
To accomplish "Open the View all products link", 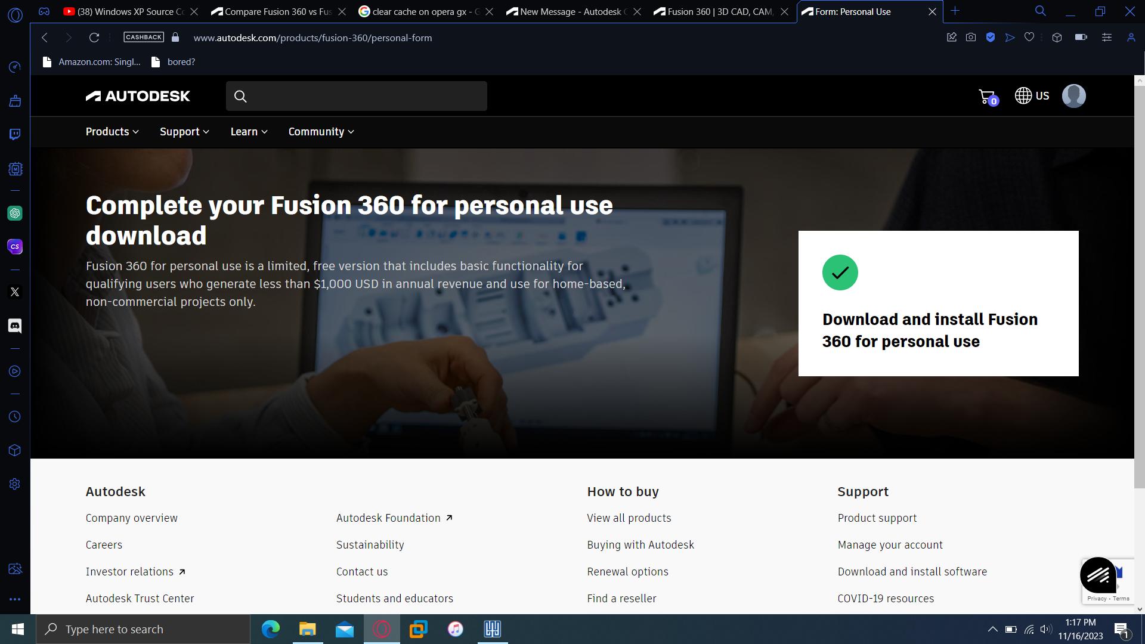I will coord(629,518).
